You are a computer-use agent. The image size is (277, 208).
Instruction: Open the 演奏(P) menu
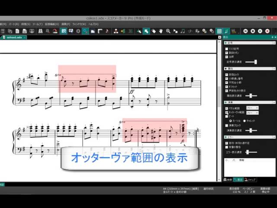pos(66,24)
